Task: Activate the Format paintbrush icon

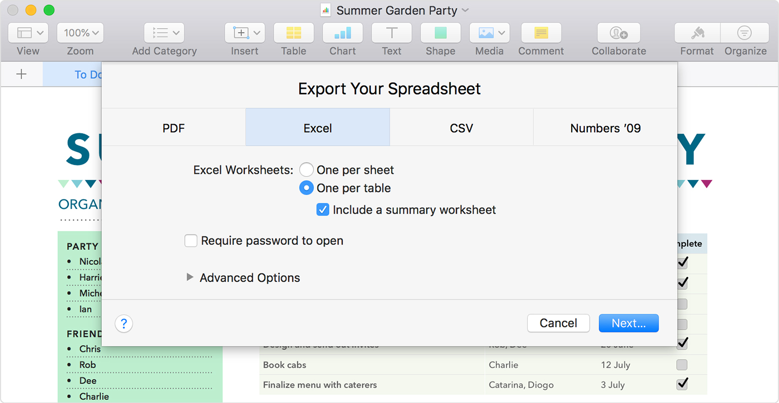Action: coord(696,33)
